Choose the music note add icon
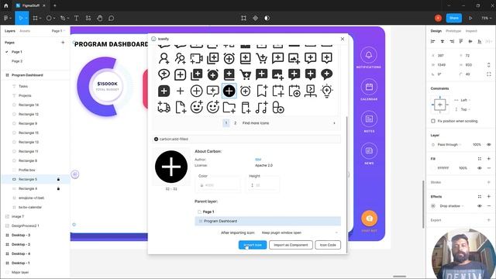The image size is (496, 279). (262, 107)
